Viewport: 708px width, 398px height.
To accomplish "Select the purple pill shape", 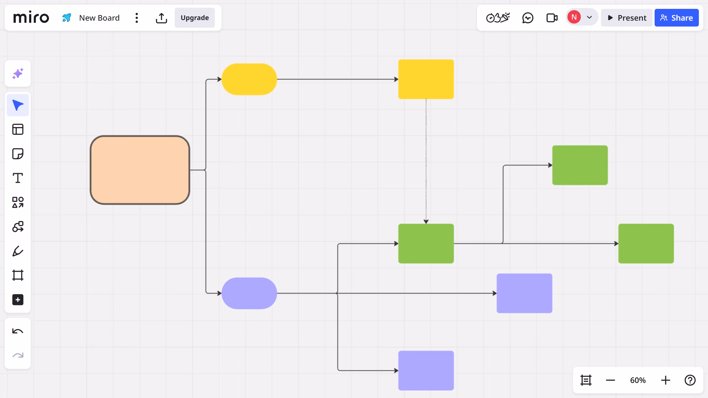I will coord(249,293).
